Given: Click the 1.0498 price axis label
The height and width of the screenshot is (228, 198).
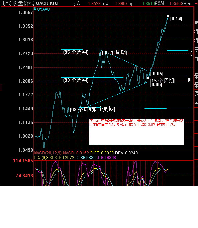Looking at the screenshot, I should tap(26, 150).
